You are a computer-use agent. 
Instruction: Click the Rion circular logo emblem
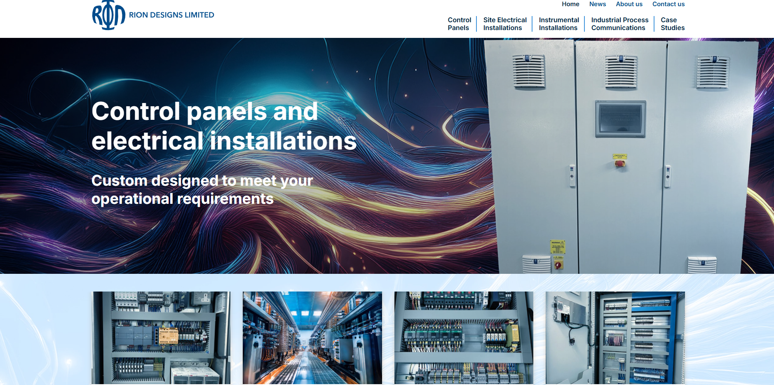(x=108, y=15)
